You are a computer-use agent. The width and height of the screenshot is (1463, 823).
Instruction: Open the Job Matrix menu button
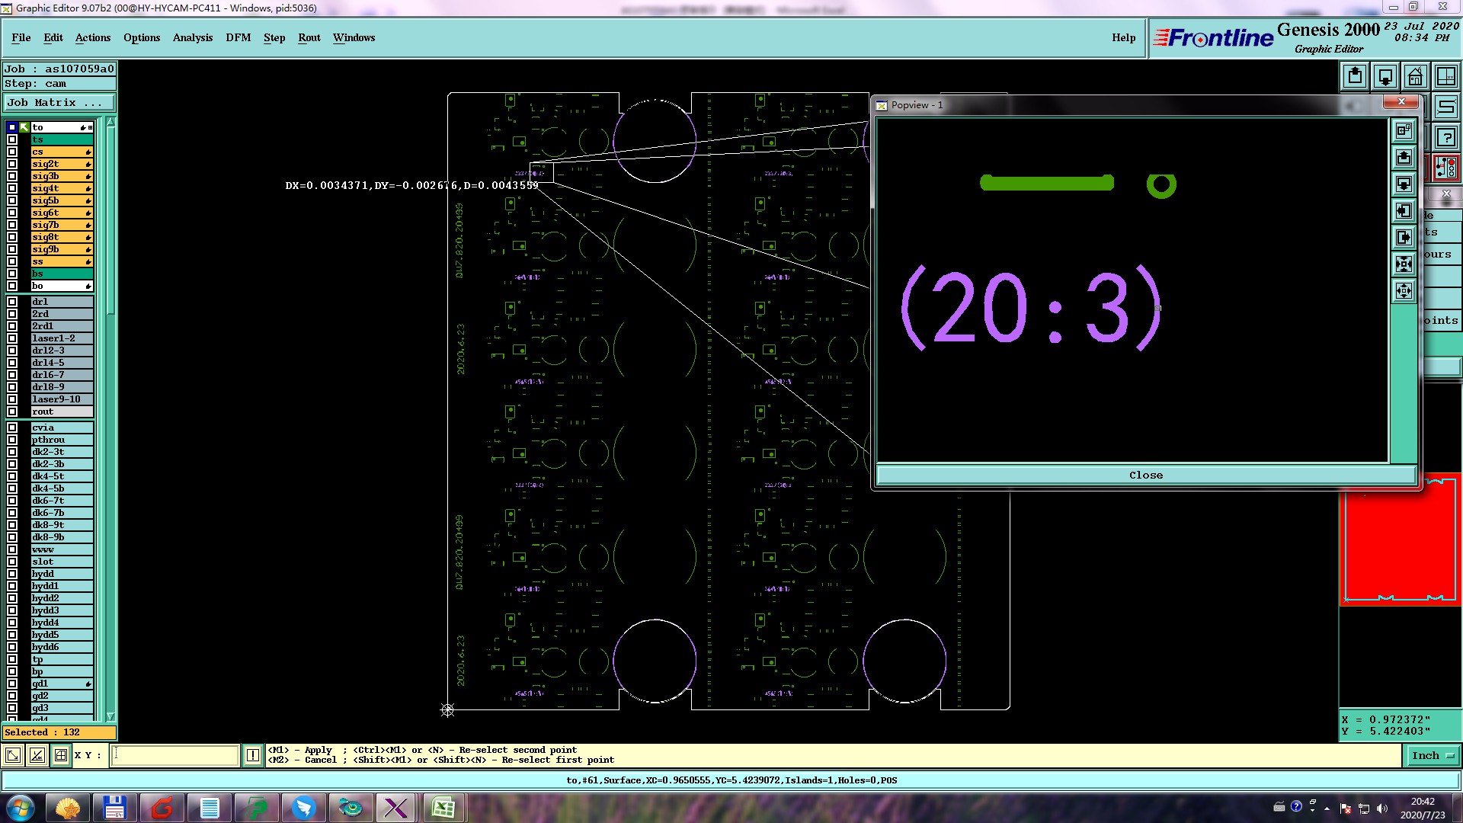59,102
